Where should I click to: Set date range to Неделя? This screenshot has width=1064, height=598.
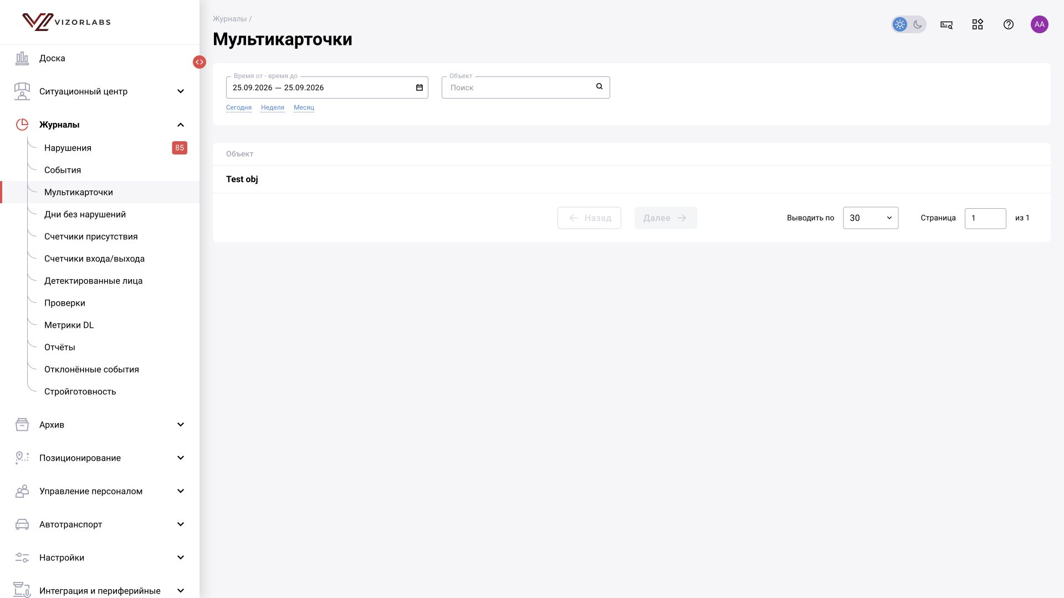(x=273, y=107)
